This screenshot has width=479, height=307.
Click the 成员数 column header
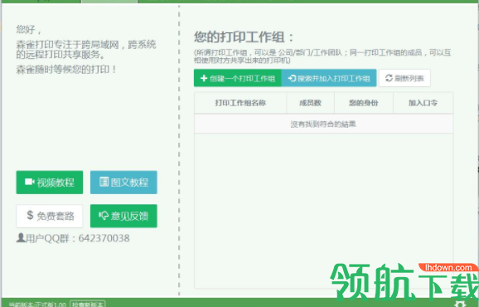click(x=311, y=103)
